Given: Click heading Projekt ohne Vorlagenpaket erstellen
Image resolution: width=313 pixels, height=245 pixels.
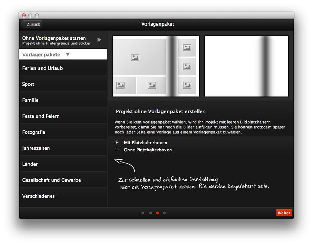Looking at the screenshot, I should click(161, 111).
